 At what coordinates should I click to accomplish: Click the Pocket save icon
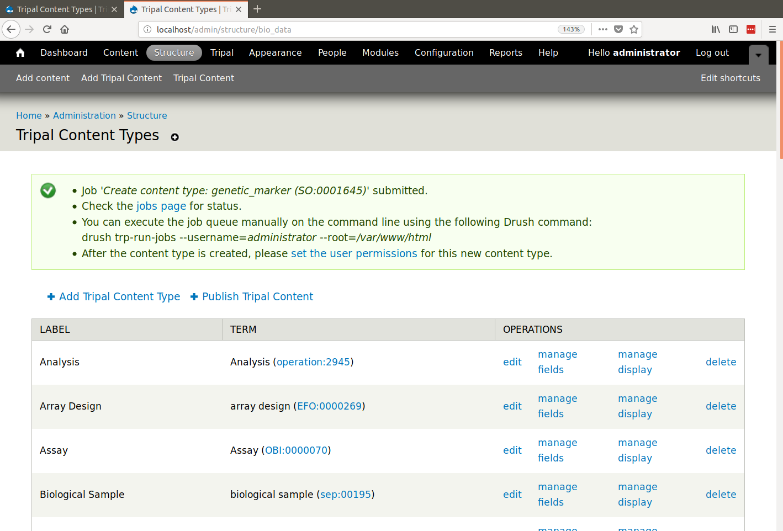(618, 29)
